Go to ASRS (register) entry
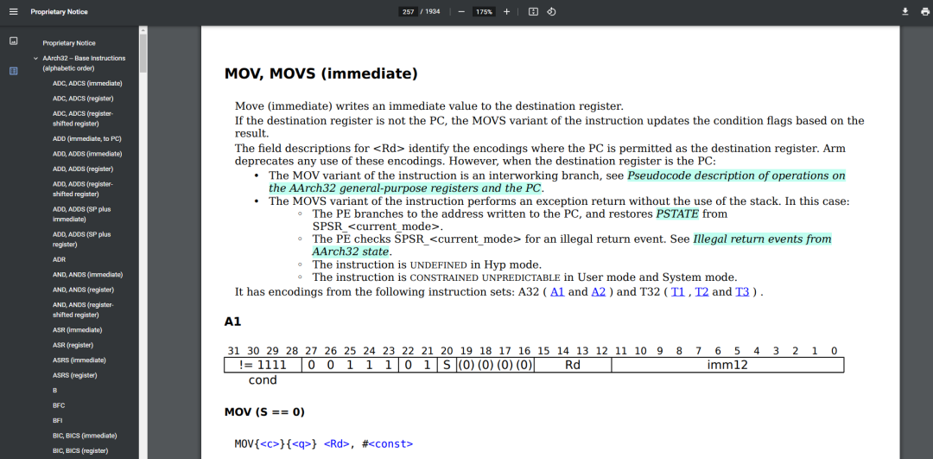This screenshot has width=933, height=459. (75, 375)
